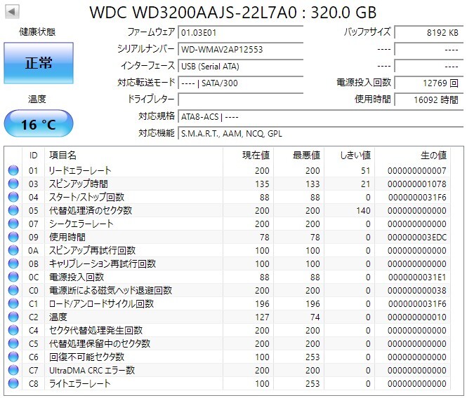
Task: Select the リードエラーレート attribute name
Action: coord(80,170)
